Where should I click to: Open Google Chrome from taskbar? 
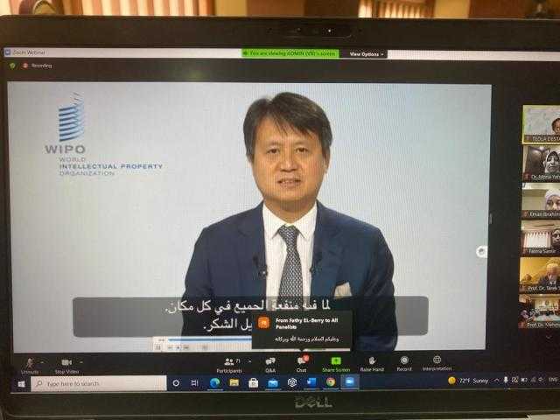[331, 382]
